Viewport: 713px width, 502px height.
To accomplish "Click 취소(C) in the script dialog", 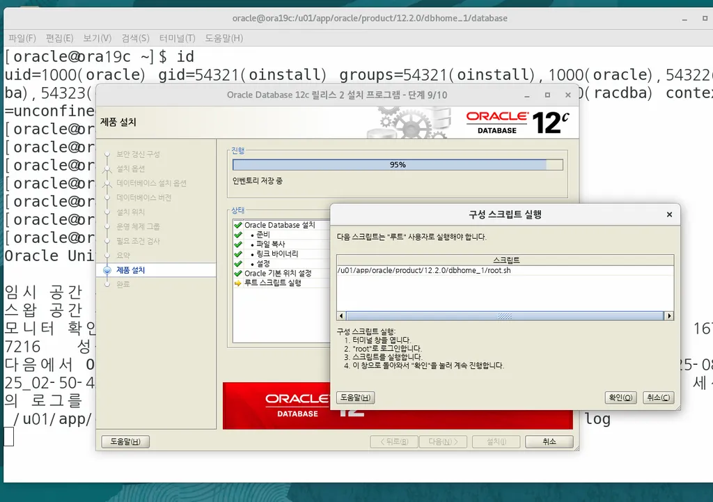I will pos(659,398).
